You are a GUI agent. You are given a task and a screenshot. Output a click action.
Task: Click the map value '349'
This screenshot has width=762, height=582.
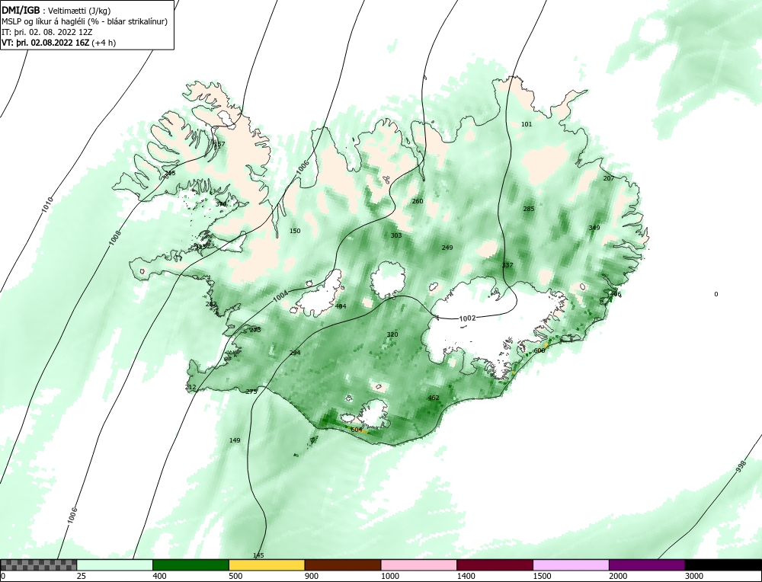594,228
